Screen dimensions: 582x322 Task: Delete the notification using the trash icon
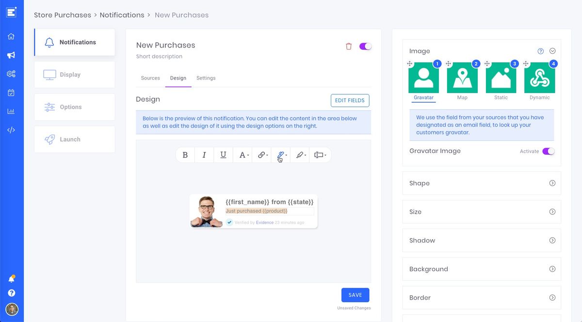348,45
